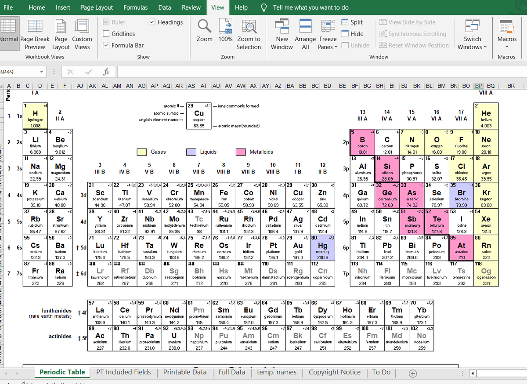The width and height of the screenshot is (527, 384).
Task: Click the Insert Function fx icon
Action: point(106,71)
